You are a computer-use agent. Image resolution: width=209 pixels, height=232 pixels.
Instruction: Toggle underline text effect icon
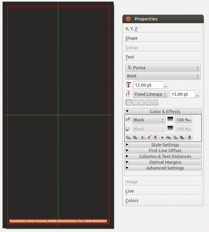tap(128, 137)
